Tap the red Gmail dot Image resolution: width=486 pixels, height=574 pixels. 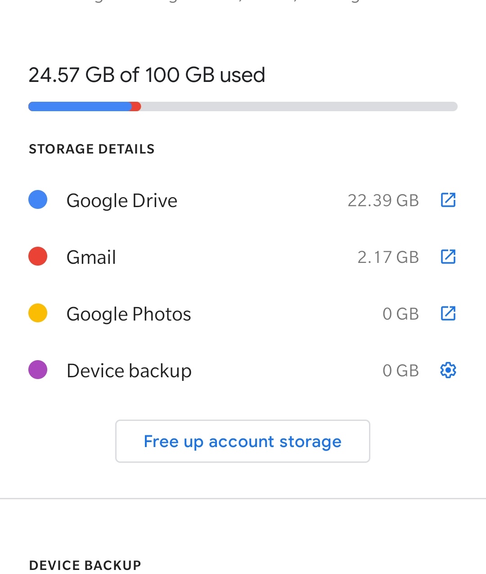(38, 256)
